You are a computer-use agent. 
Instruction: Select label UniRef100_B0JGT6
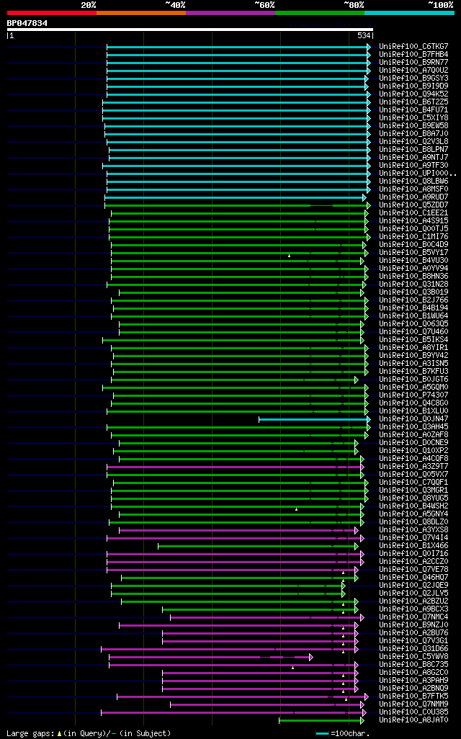click(x=413, y=380)
